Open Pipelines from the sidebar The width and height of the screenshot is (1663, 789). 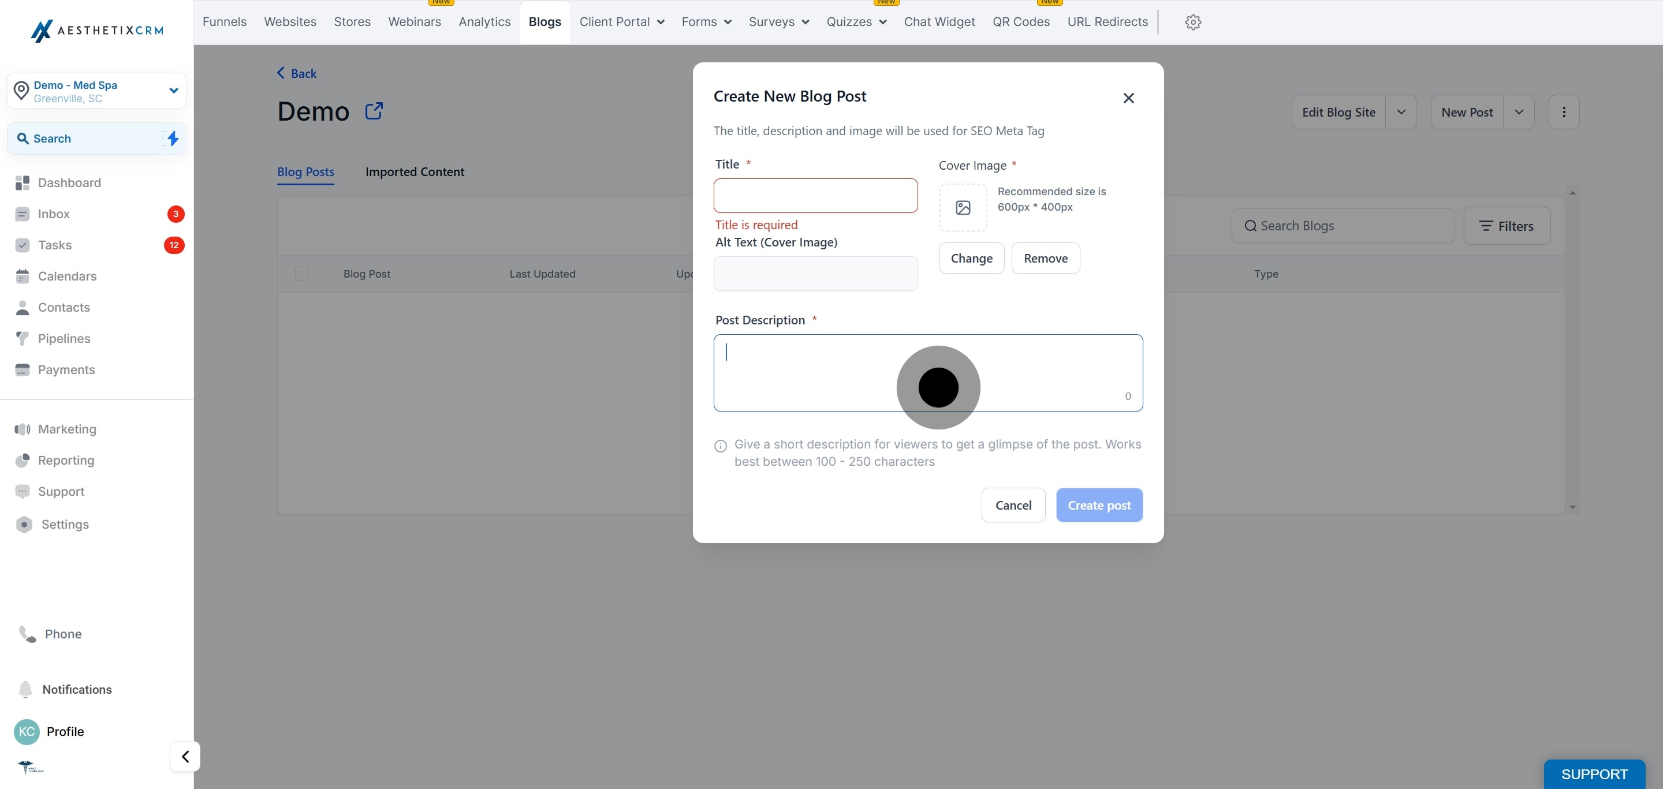pos(64,339)
